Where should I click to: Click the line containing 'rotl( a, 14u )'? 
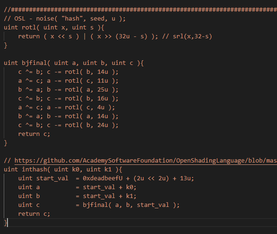pos(68,116)
